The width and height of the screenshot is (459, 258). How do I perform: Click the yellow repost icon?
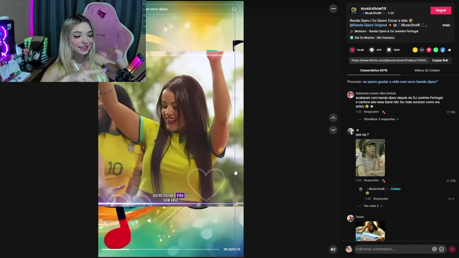[415, 50]
